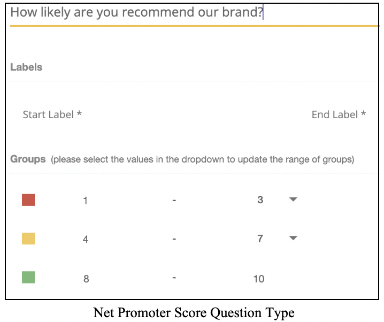384x322 pixels.
Task: Open the red group range dropdown arrow
Action: (293, 200)
